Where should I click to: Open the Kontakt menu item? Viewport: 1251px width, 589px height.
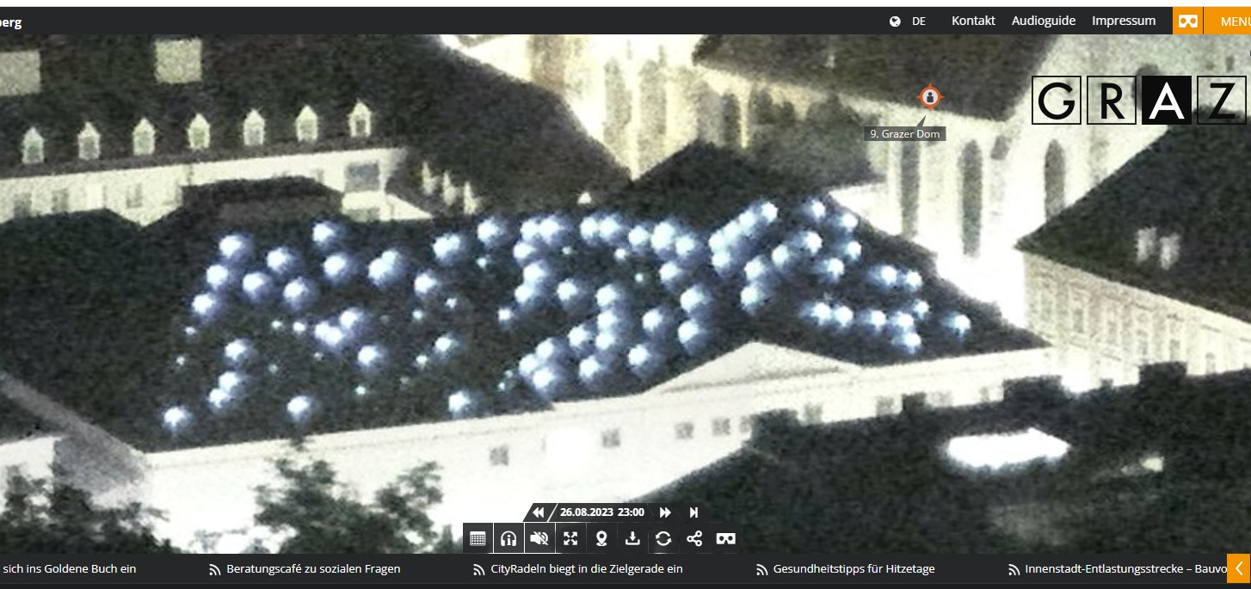coord(972,20)
